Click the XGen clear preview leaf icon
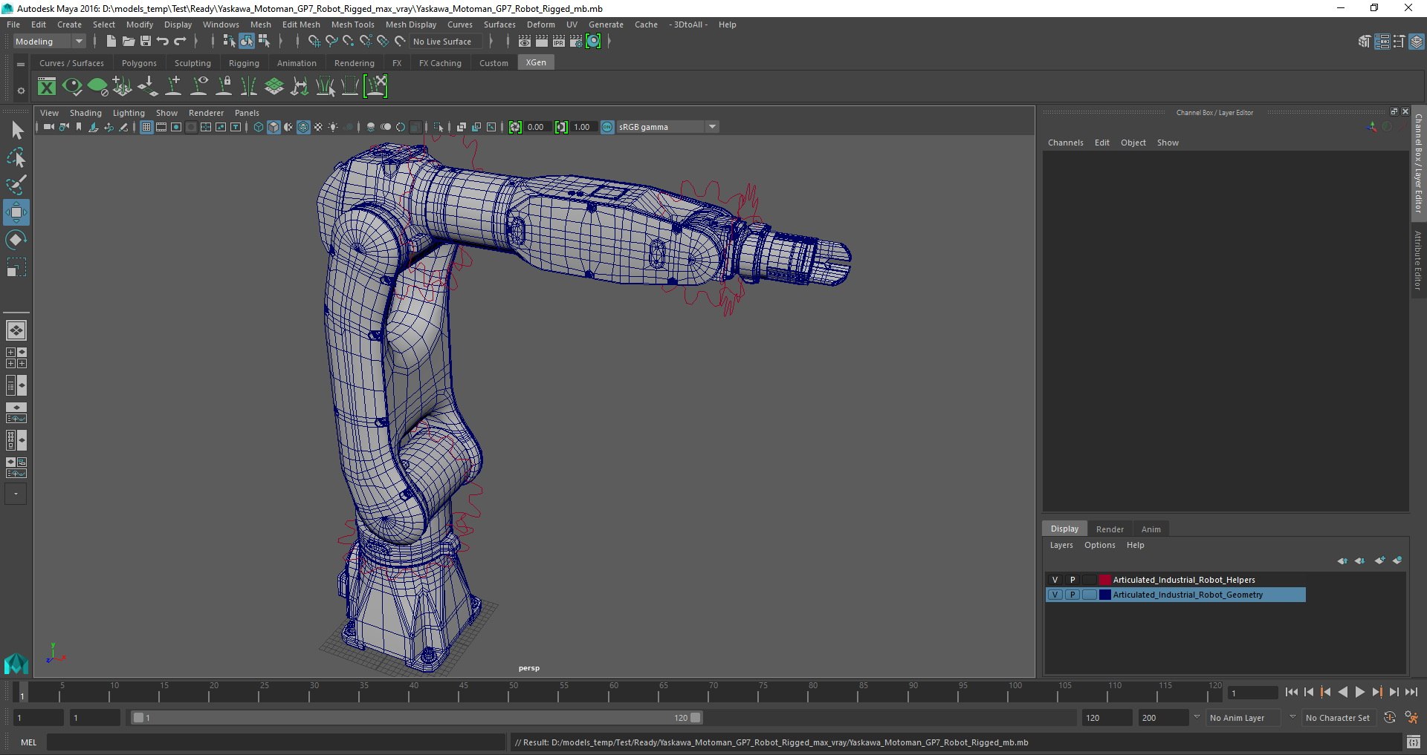 (97, 87)
